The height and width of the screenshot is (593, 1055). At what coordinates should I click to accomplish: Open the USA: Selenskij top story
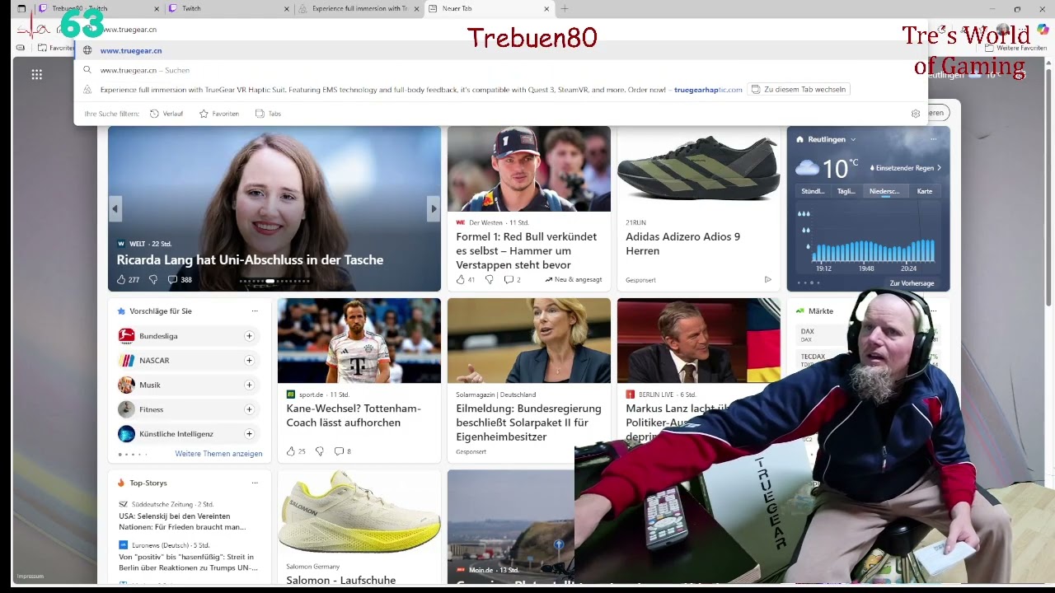pyautogui.click(x=182, y=521)
